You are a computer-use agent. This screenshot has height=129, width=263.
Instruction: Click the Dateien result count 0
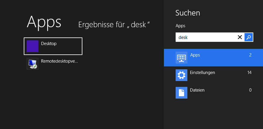pyautogui.click(x=250, y=90)
